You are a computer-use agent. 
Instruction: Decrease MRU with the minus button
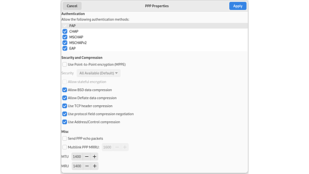point(86,166)
